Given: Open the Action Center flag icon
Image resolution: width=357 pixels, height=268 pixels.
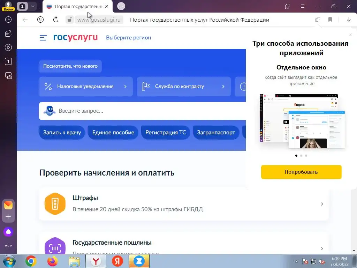Looking at the screenshot, I should click(x=305, y=262).
